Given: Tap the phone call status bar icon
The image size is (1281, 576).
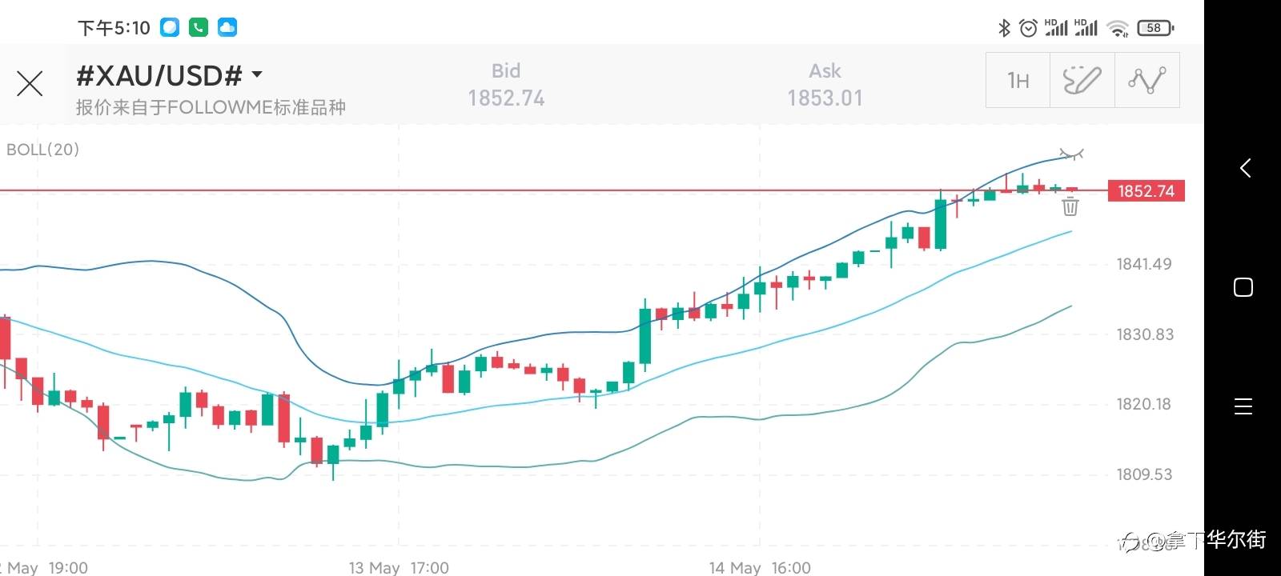Looking at the screenshot, I should point(198,27).
